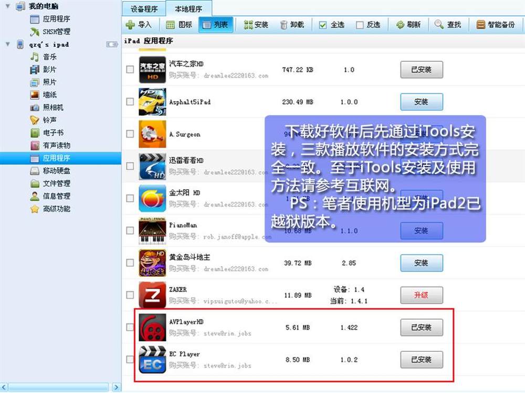Screen dimensions: 525x393
Task: Click the ZAKER app icon
Action: tap(152, 295)
